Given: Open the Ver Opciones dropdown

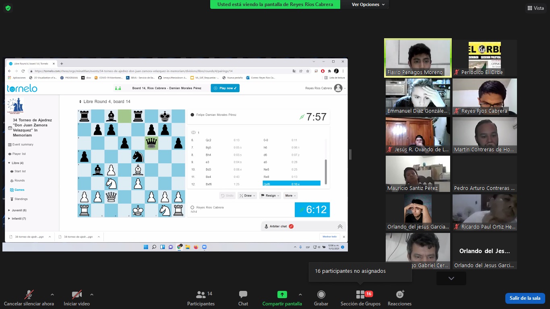Looking at the screenshot, I should coord(368,4).
